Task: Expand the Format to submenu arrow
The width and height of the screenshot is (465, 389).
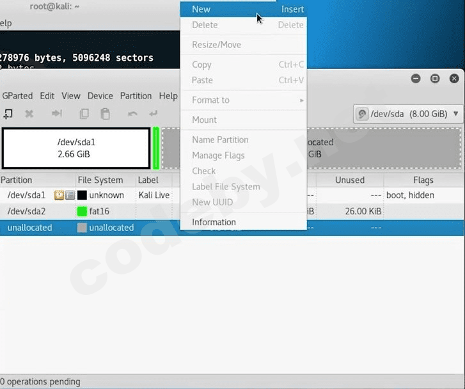Action: coord(302,100)
